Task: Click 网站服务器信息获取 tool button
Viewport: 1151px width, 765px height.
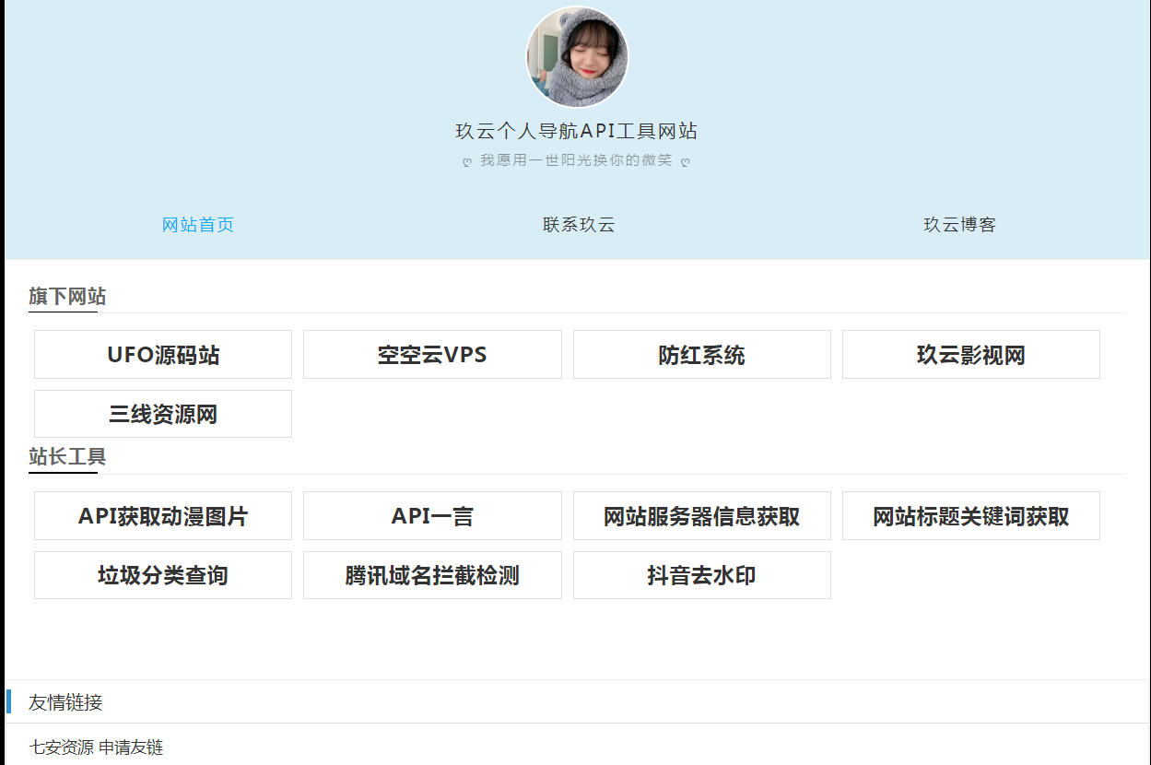Action: click(702, 516)
